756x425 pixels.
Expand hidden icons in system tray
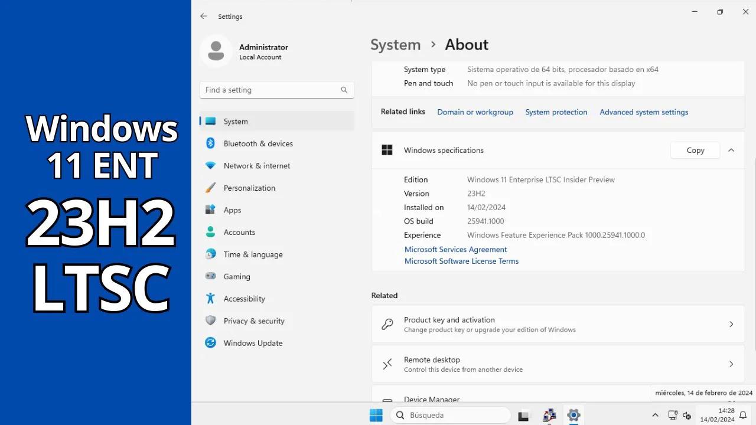tap(655, 415)
